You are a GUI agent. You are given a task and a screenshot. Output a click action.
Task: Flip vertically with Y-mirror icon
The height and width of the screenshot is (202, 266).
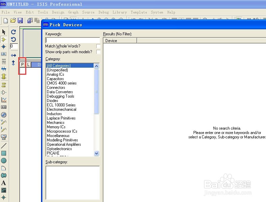pyautogui.click(x=13, y=63)
